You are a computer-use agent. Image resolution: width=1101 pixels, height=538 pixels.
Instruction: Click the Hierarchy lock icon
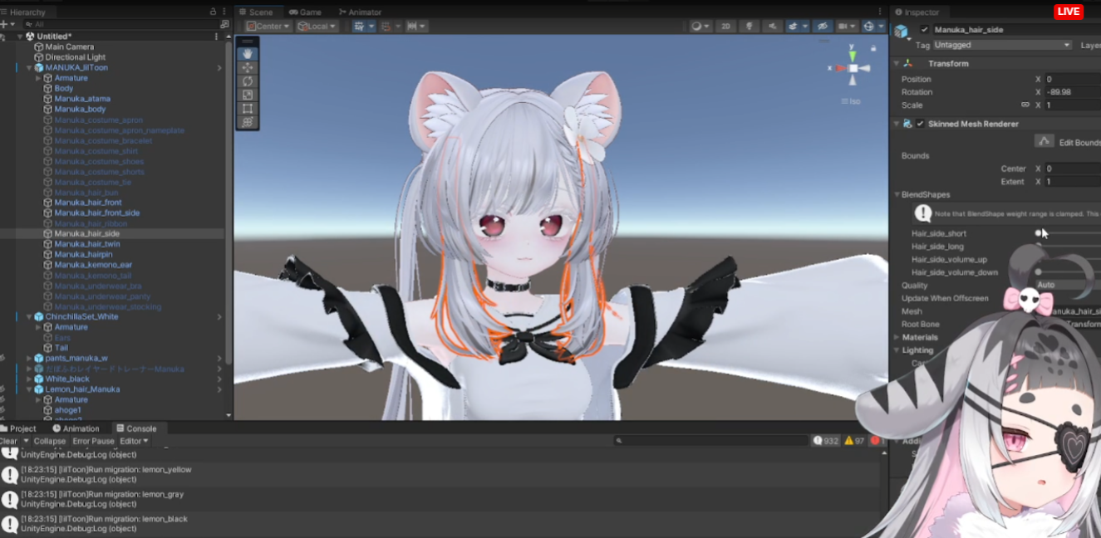[x=214, y=12]
